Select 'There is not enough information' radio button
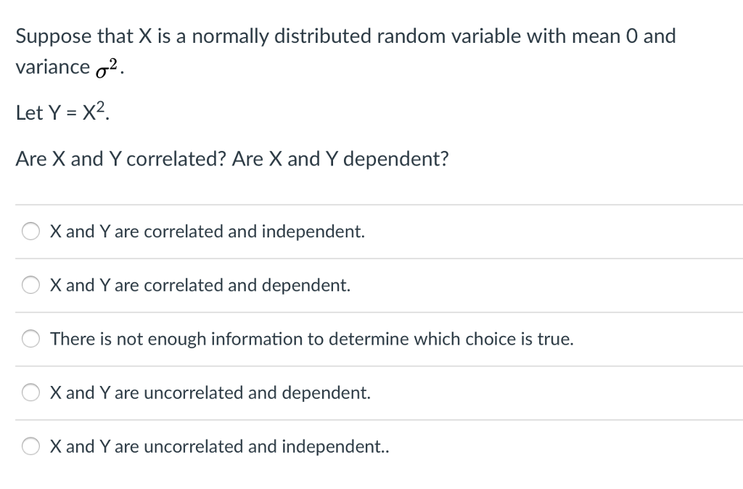Screen dimensions: 743x489 coord(30,338)
